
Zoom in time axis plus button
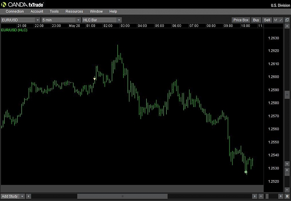[281, 196]
